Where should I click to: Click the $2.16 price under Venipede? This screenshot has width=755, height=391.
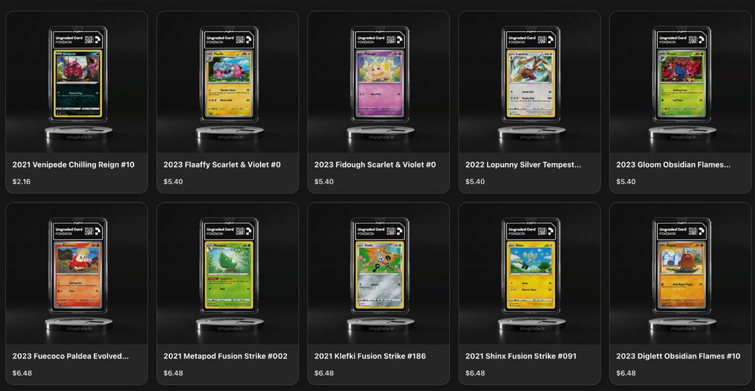(x=21, y=182)
